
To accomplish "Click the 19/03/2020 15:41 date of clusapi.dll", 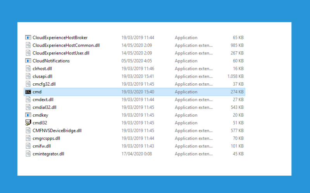I will coord(138,76).
